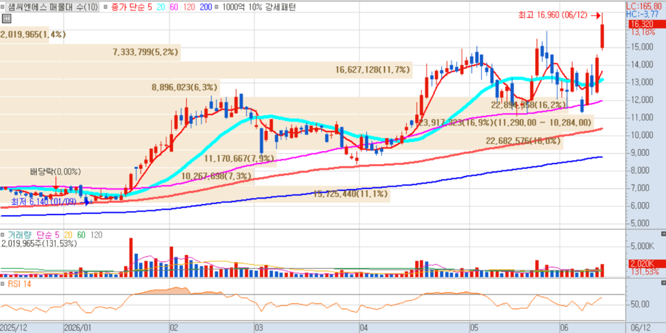Collapse the volume panel using its corner button
The image size is (666, 333).
pyautogui.click(x=663, y=234)
